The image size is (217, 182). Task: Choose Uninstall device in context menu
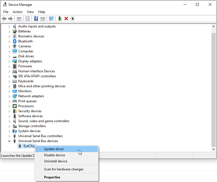pos(67,161)
